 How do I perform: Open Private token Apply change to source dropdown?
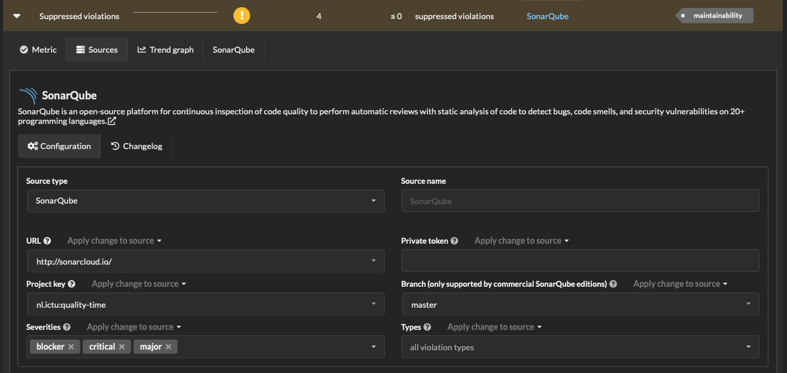pyautogui.click(x=522, y=241)
